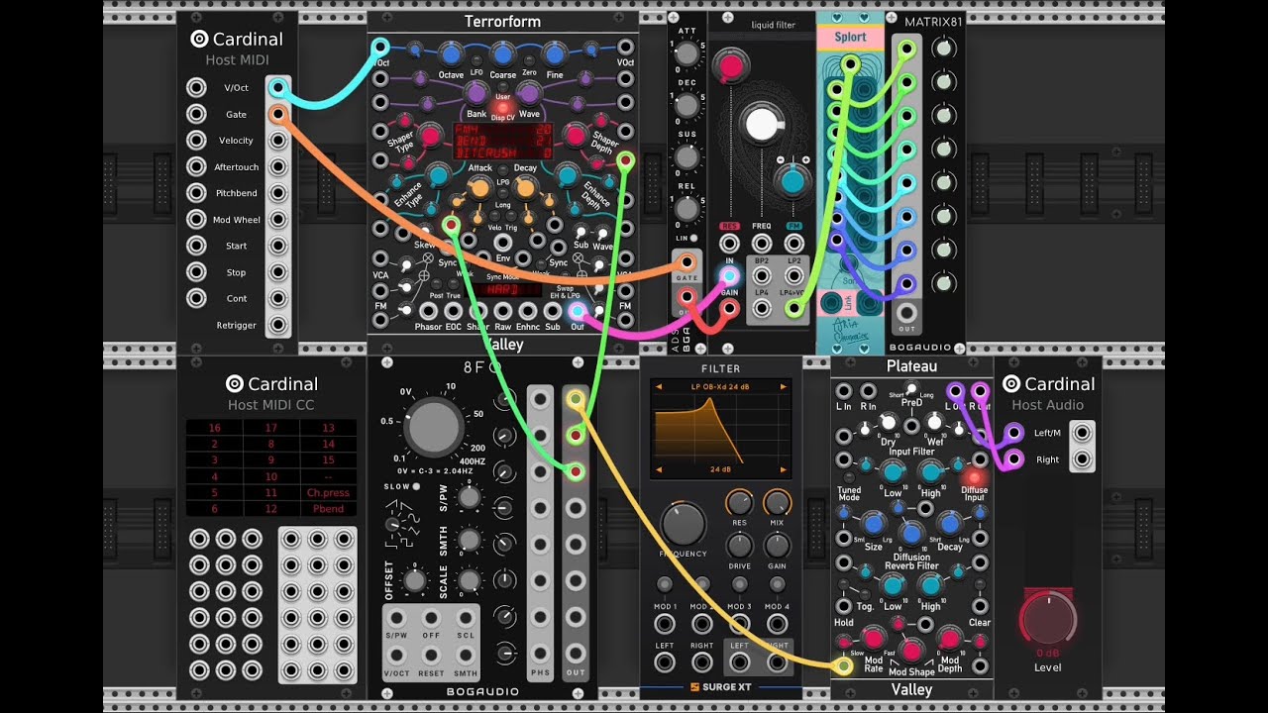Toggle the lit Diffuse Input button on Plateau
Image resolution: width=1268 pixels, height=713 pixels.
pos(975,477)
